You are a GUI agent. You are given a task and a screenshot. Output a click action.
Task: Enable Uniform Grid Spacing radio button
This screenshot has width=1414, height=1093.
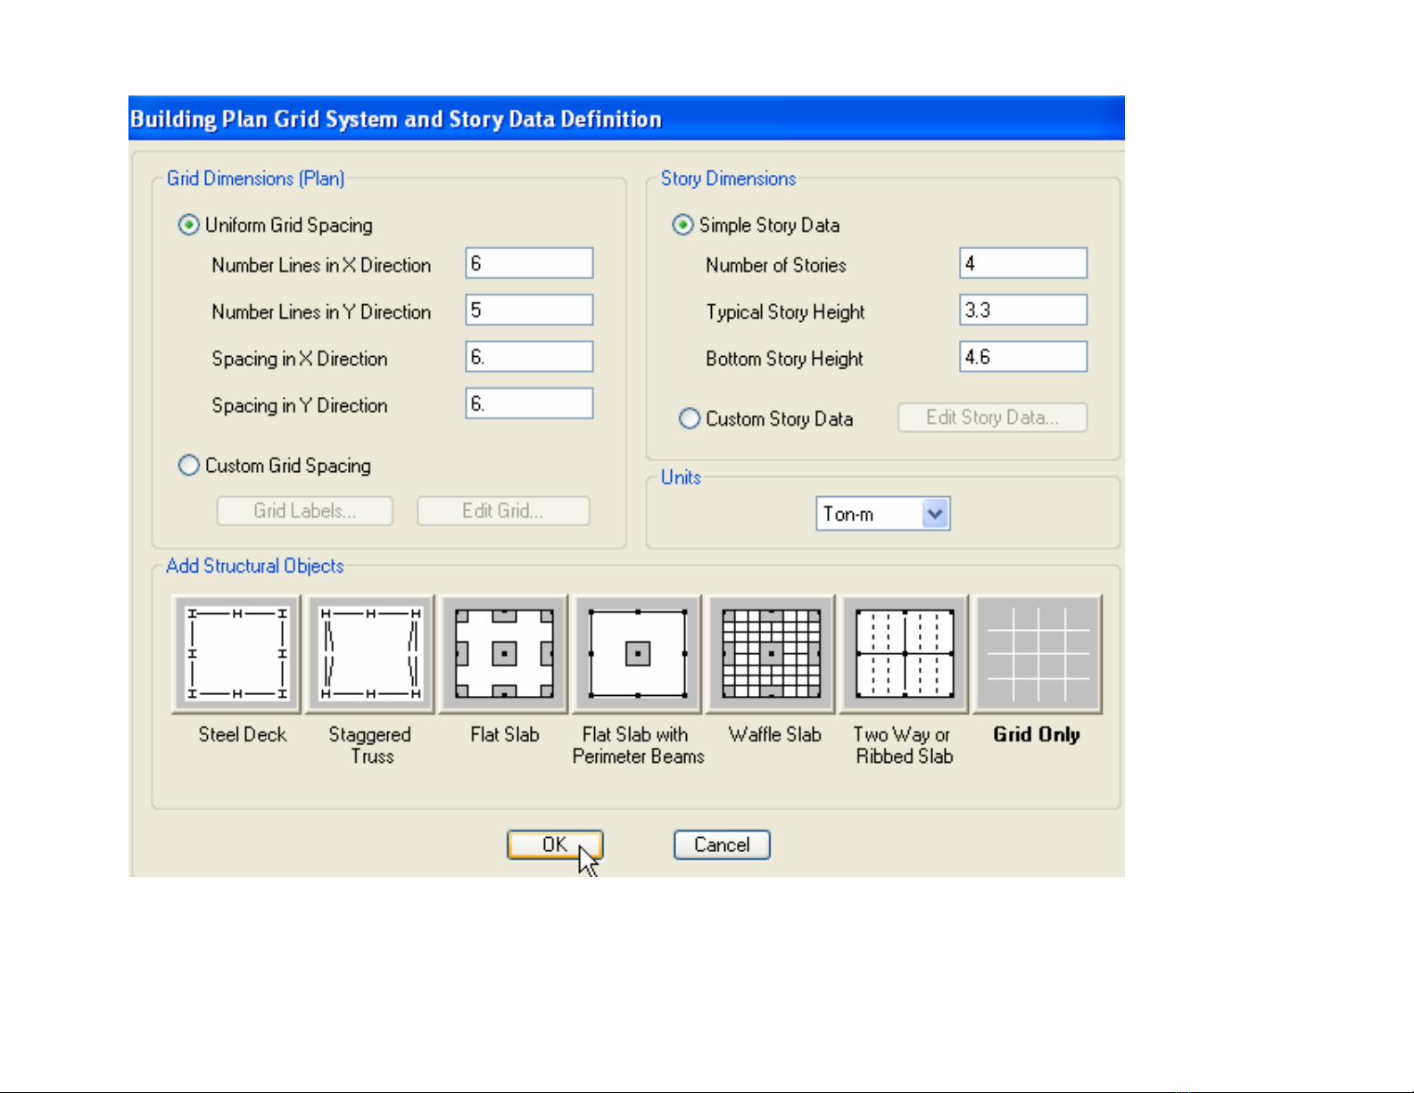189,225
